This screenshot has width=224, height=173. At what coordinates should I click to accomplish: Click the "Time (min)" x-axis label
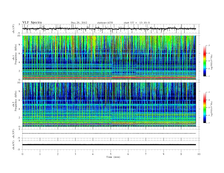pyautogui.click(x=113, y=157)
